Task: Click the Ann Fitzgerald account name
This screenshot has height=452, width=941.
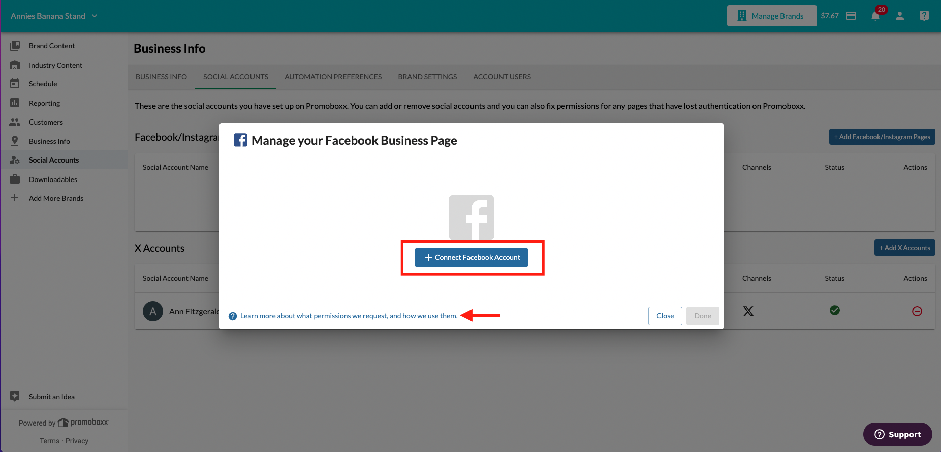Action: pyautogui.click(x=194, y=311)
